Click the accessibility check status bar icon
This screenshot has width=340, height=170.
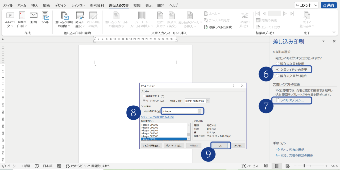pyautogui.click(x=68, y=166)
